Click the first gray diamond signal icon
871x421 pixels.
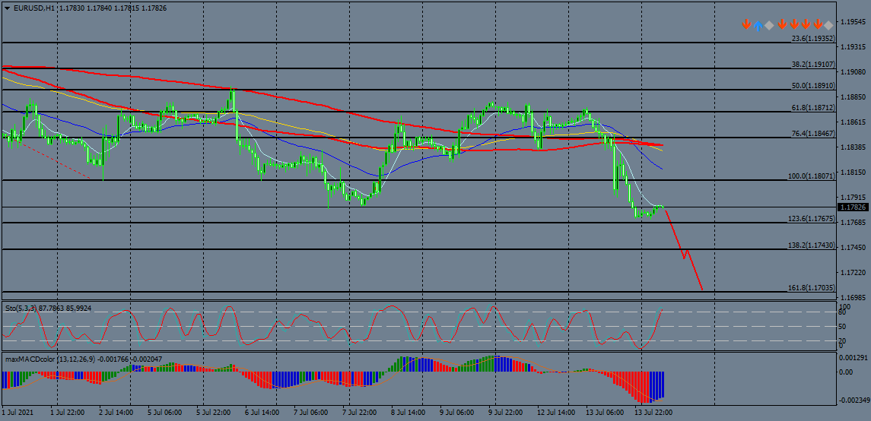click(769, 25)
